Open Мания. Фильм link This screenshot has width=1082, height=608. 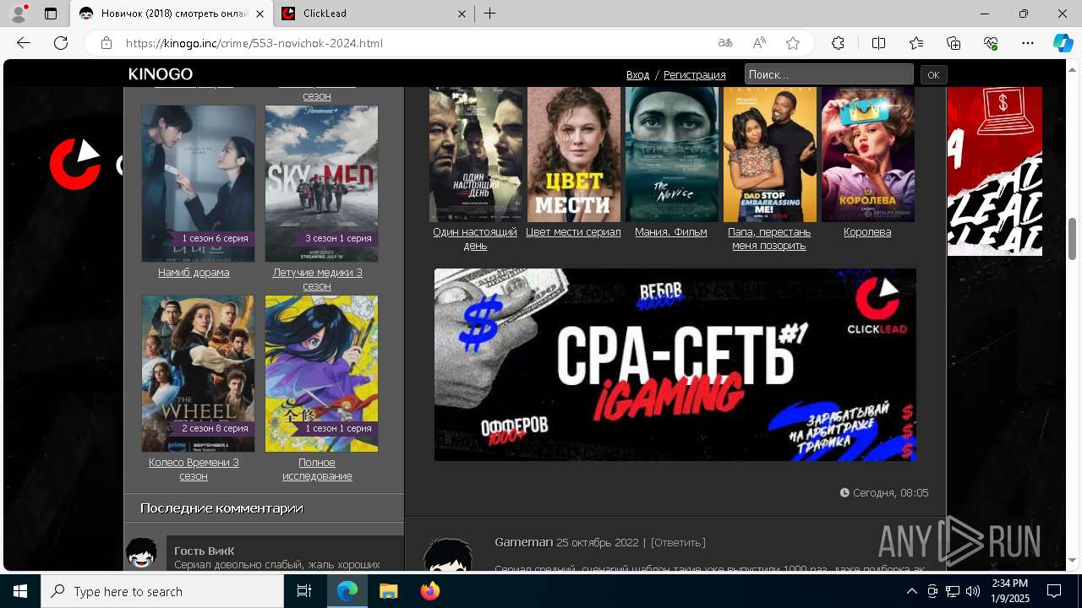[x=671, y=231]
